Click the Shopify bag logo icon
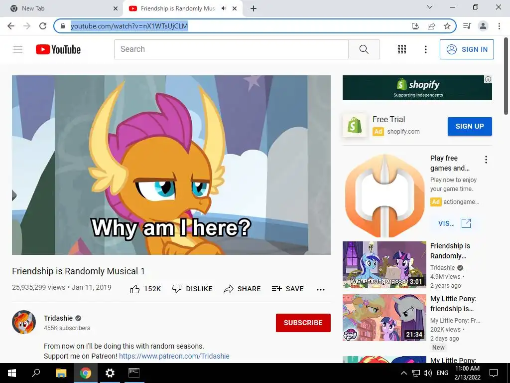Viewport: 510px width, 383px height. [x=355, y=125]
